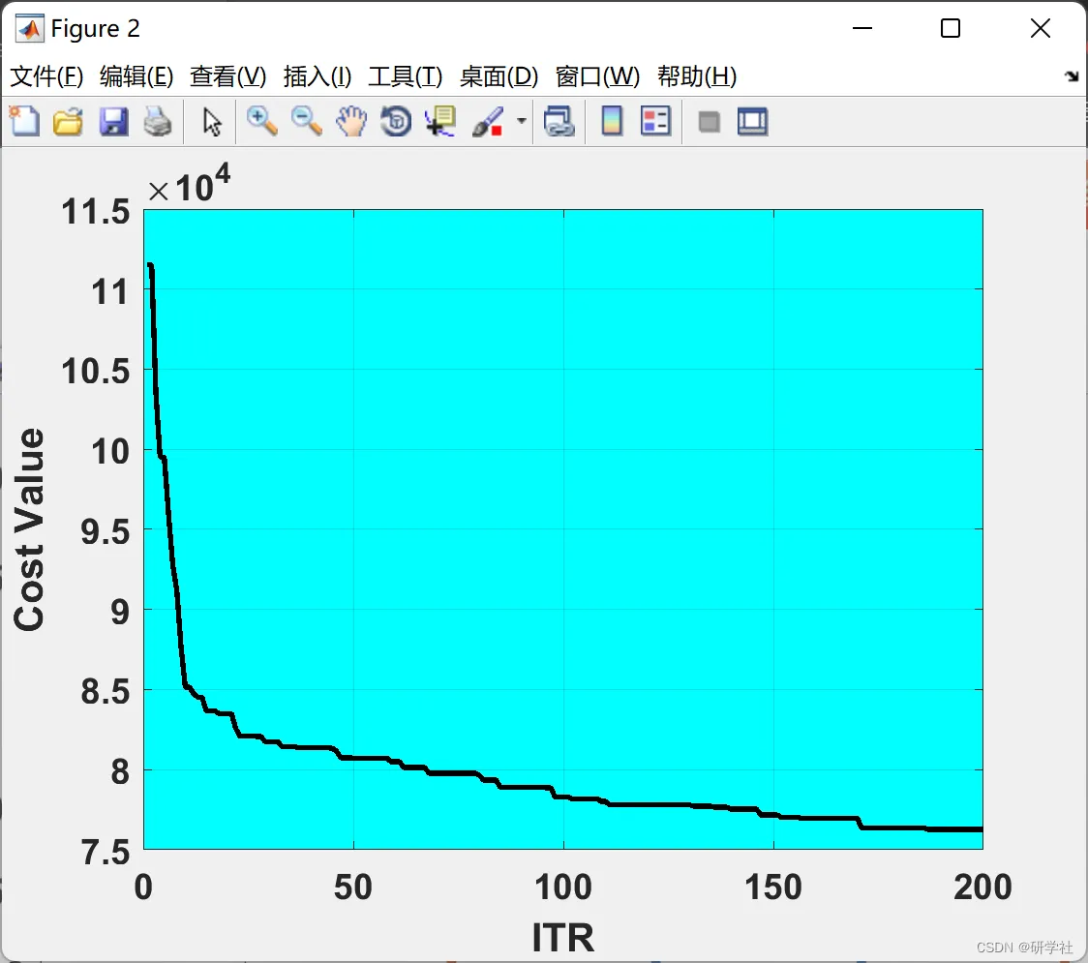Screen dimensions: 1088x963
Task: Save the figure with the floppy icon
Action: [x=113, y=121]
